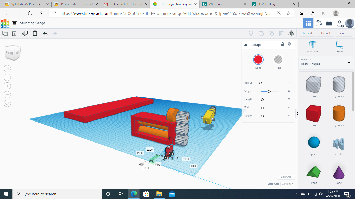Click the Group shapes icon
This screenshot has height=199, width=355.
[x=261, y=33]
